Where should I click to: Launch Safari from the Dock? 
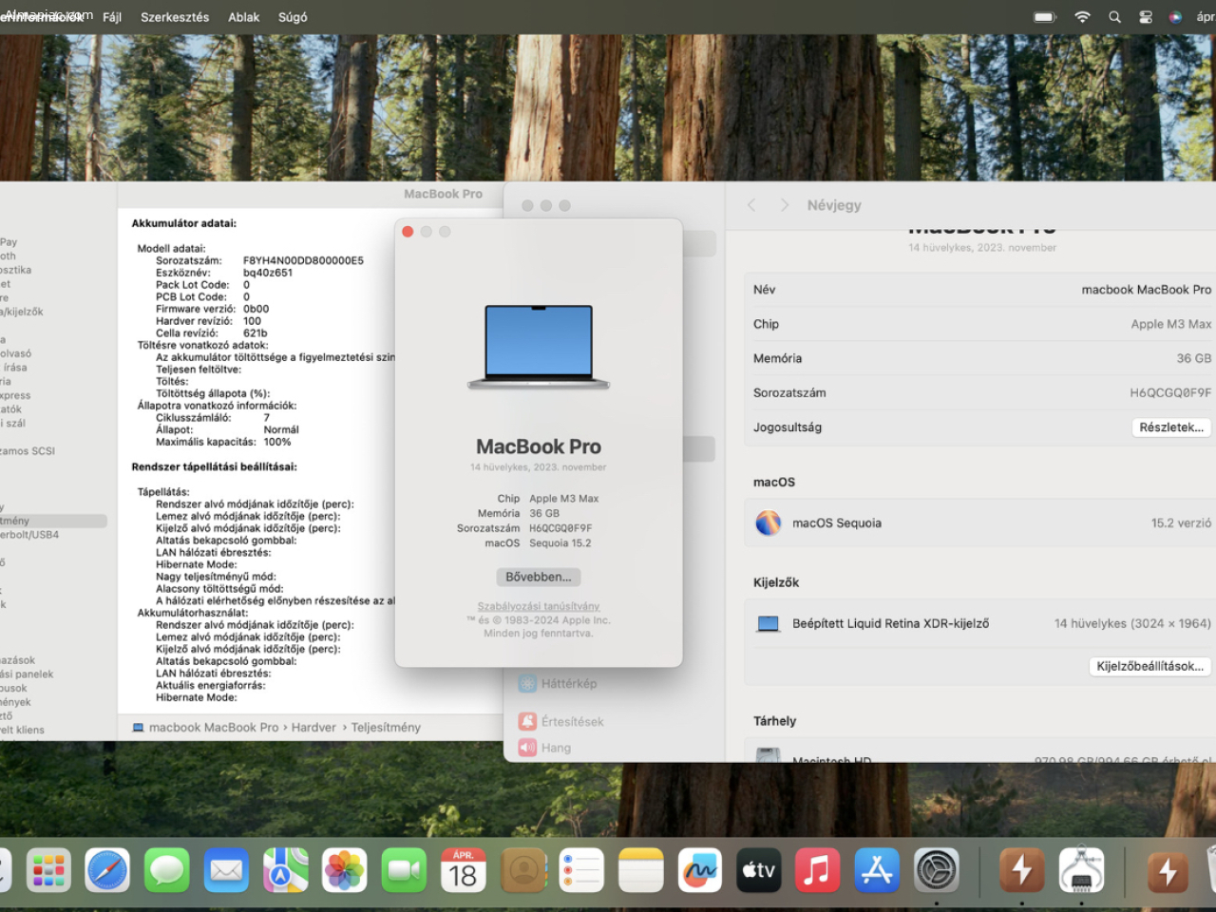[x=107, y=870]
